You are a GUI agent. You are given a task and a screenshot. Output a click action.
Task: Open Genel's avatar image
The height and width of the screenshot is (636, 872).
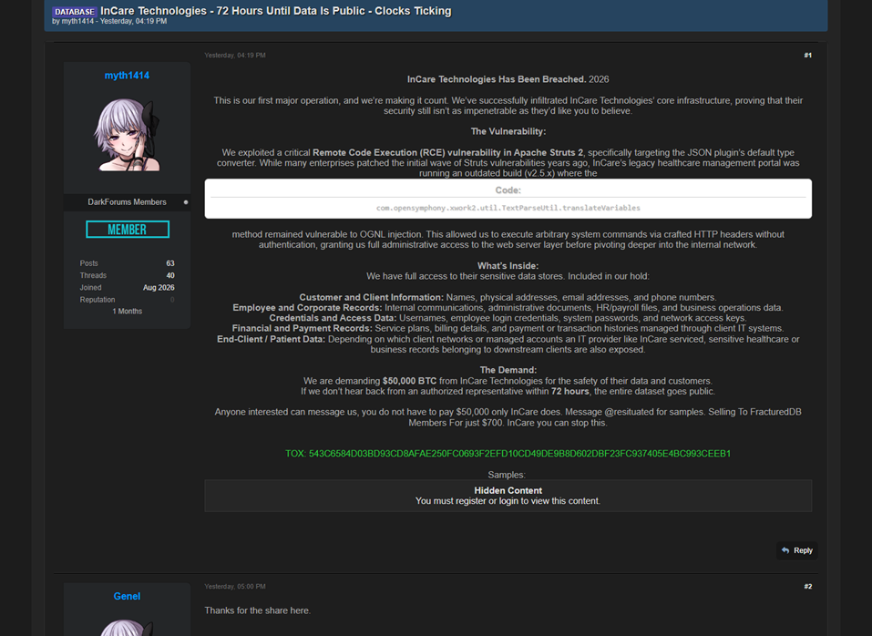(128, 628)
